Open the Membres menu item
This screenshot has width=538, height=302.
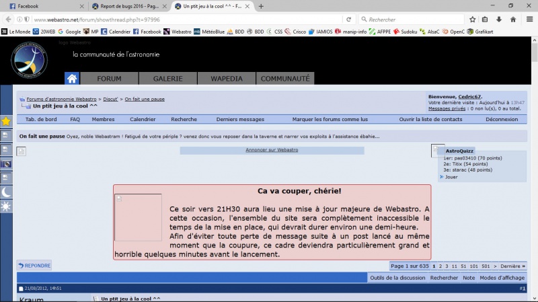click(103, 120)
